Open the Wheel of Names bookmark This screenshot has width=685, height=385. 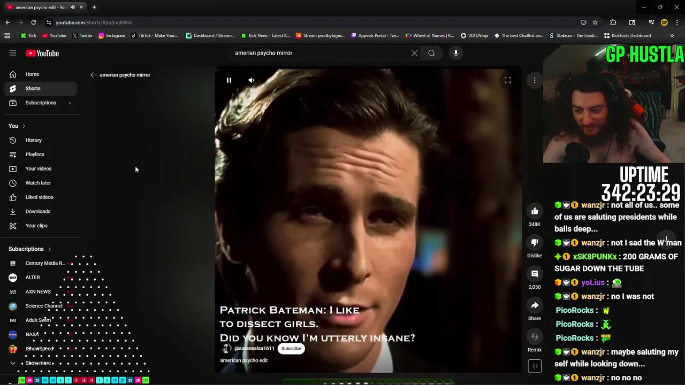tap(430, 36)
